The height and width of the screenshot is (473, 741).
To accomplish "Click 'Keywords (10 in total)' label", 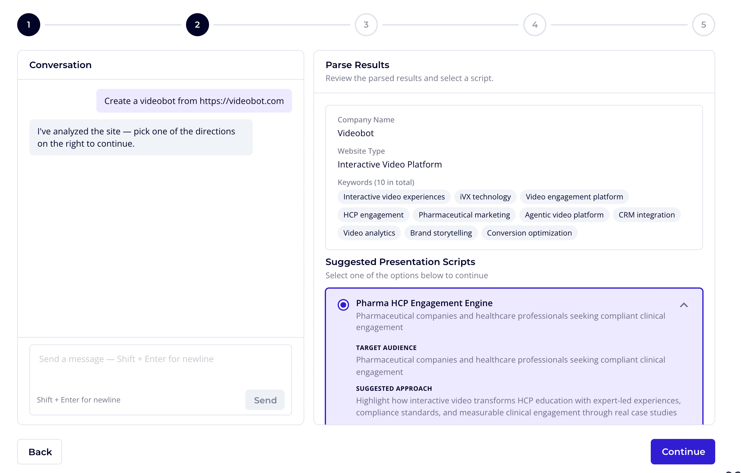I will click(x=375, y=182).
